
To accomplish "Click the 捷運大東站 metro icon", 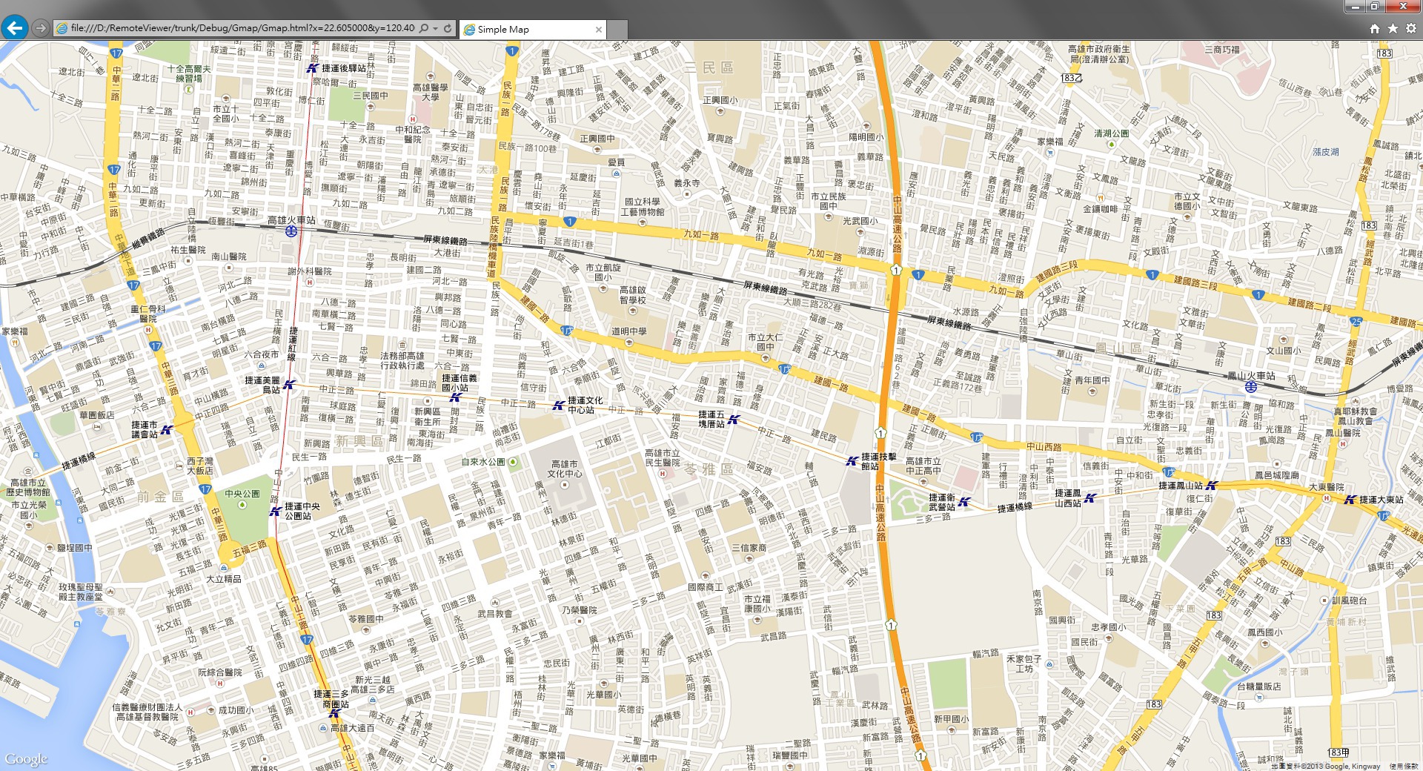I will click(x=1350, y=500).
